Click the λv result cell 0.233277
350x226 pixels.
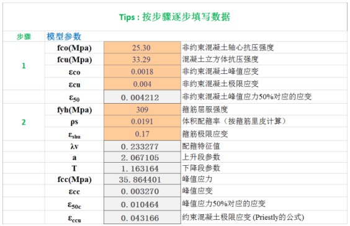coord(142,147)
